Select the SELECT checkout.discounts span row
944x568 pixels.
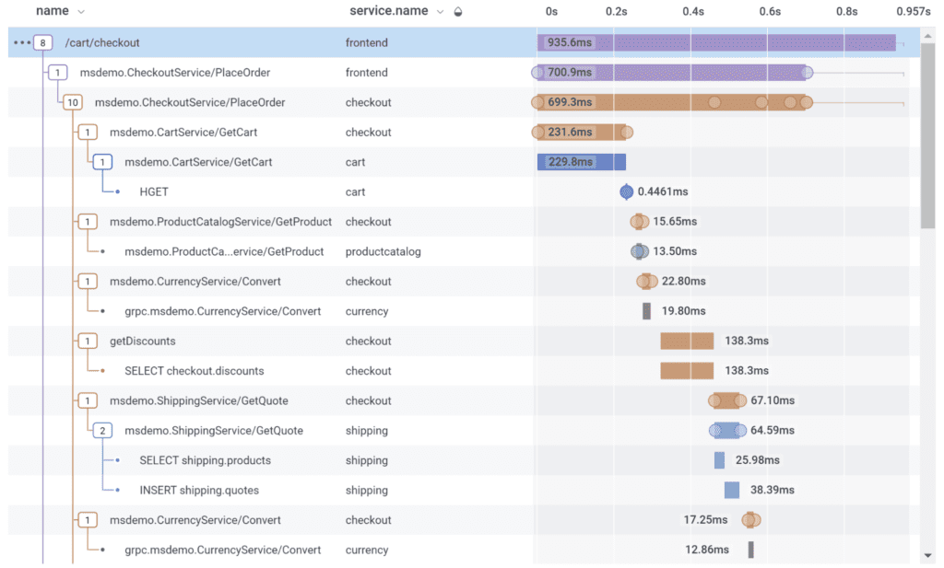194,371
